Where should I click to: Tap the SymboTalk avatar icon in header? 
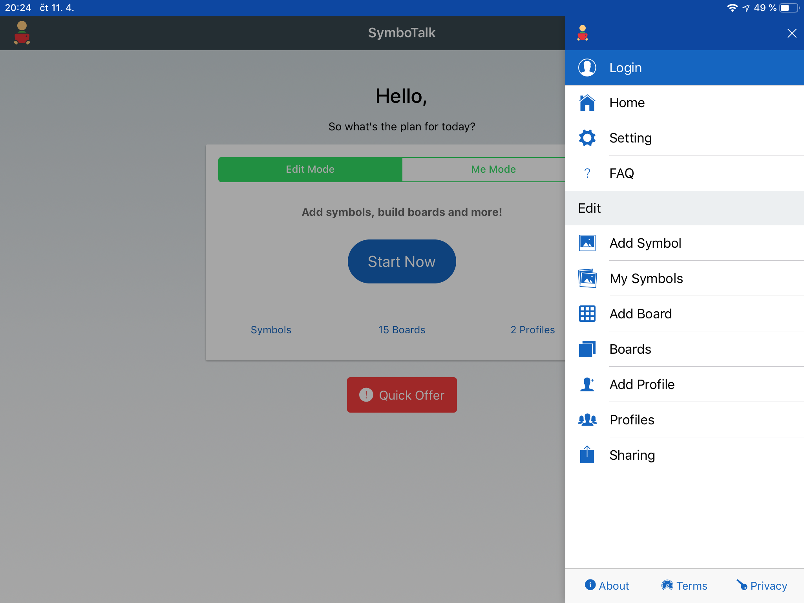pyautogui.click(x=22, y=33)
